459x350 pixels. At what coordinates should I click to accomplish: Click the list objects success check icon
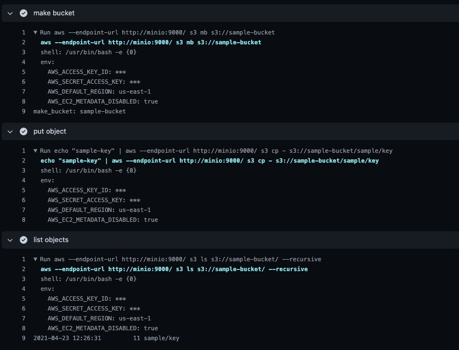(24, 240)
